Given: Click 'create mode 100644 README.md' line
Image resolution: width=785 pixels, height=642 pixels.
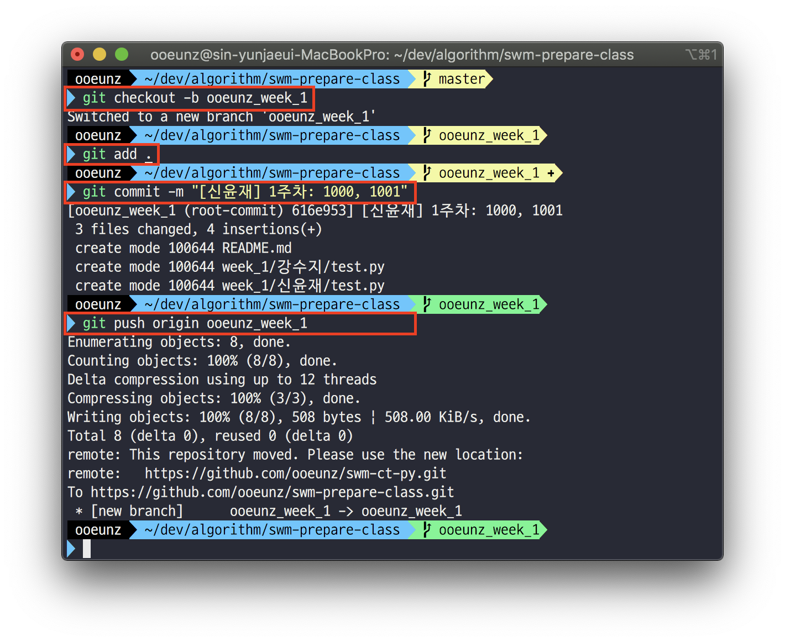Looking at the screenshot, I should pos(184,248).
